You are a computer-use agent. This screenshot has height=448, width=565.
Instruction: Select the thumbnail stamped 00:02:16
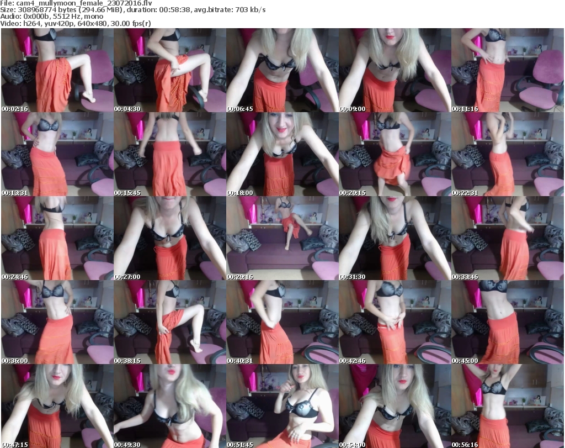click(x=57, y=70)
